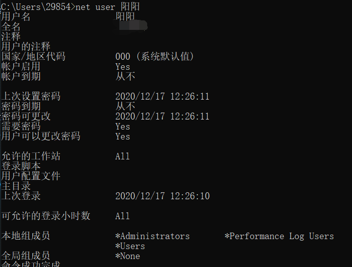Viewport: 352px width, 267px height.
Task: Click Yes next to 用户可以更改密码
Action: (123, 136)
